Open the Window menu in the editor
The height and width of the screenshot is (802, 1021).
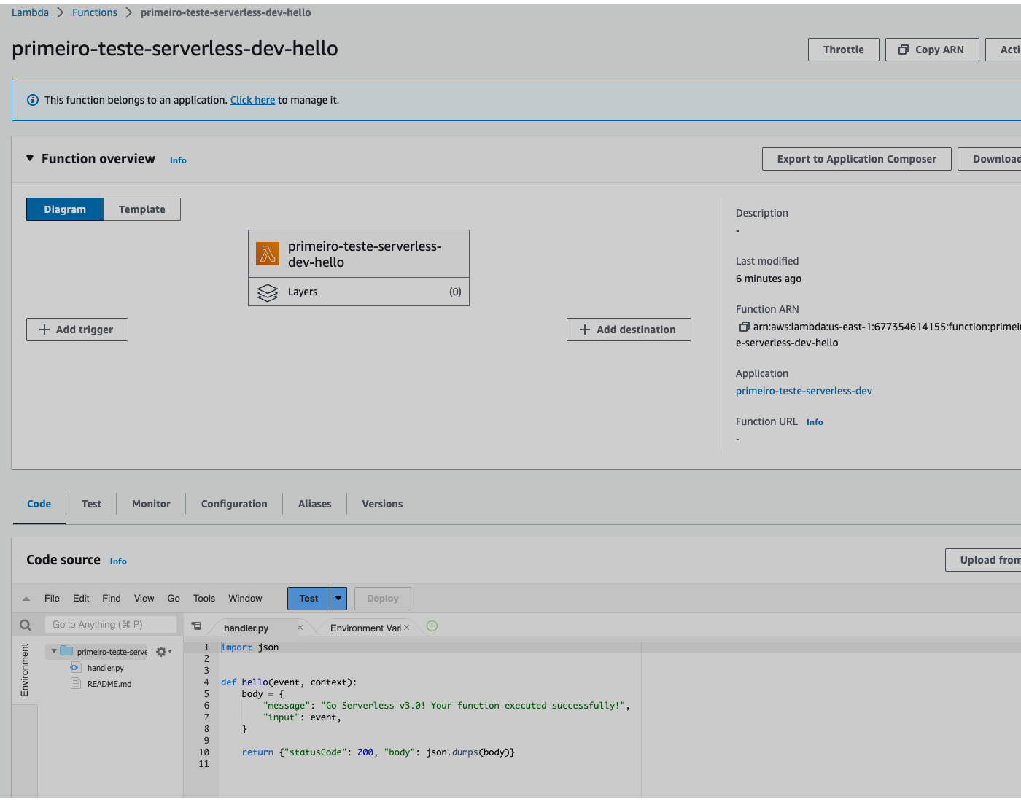coord(244,598)
